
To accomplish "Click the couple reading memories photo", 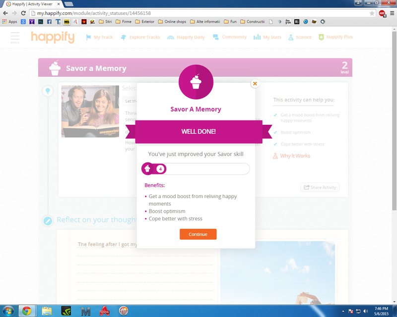I will (90, 111).
